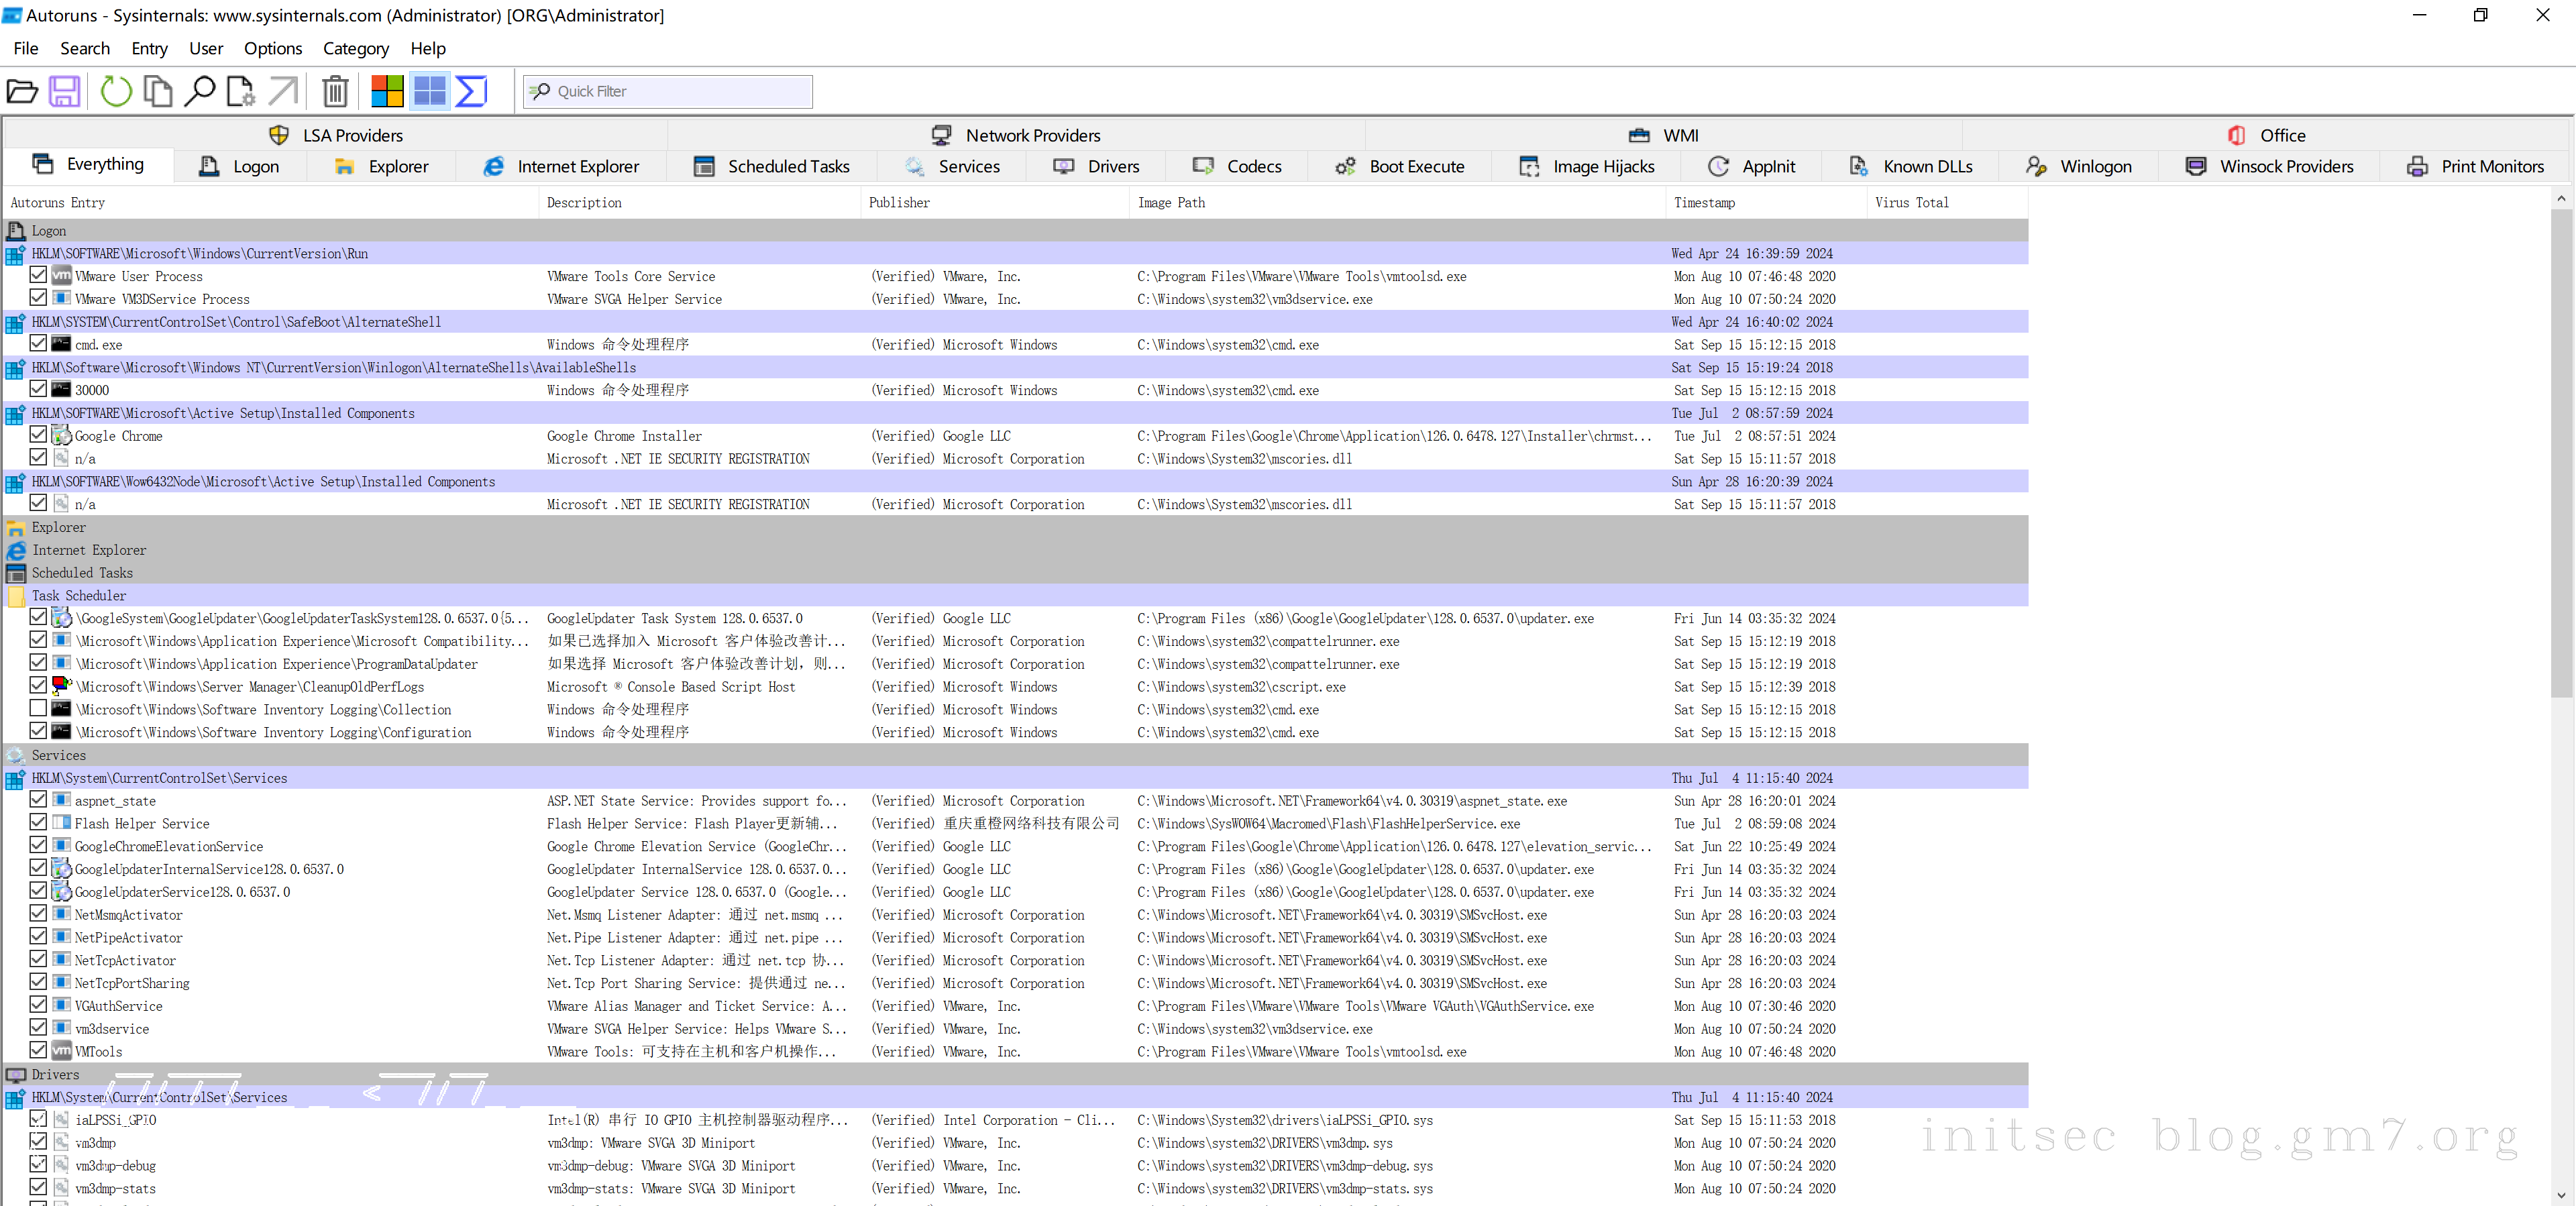The image size is (2576, 1206).
Task: Toggle the Hide Windows Entries blue icon
Action: pyautogui.click(x=430, y=91)
